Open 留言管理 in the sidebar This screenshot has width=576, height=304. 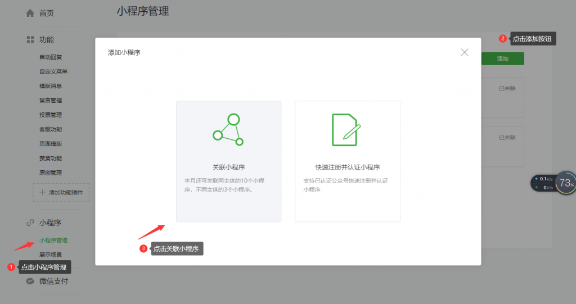point(51,101)
